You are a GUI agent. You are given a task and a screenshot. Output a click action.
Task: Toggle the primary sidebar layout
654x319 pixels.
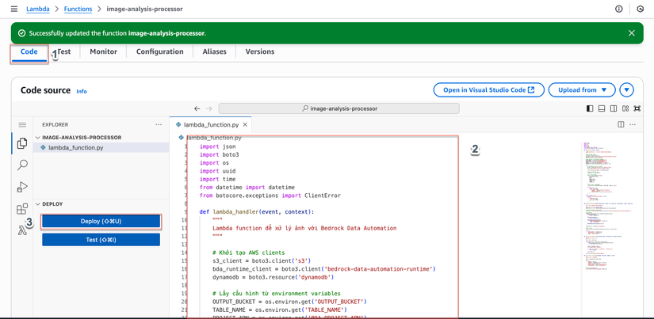[x=590, y=108]
